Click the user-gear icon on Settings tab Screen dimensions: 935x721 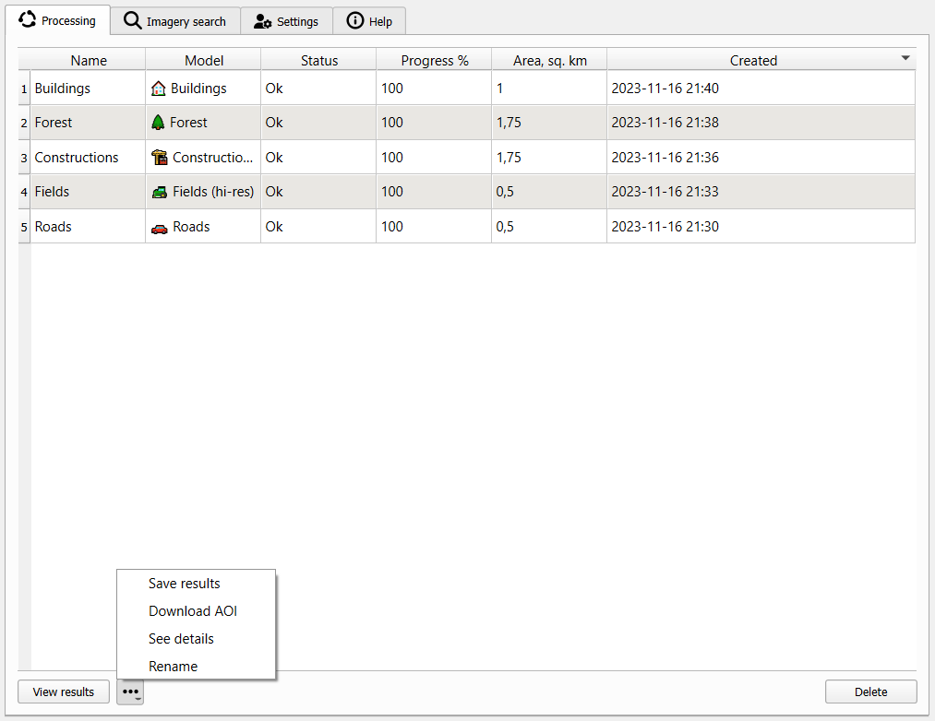pyautogui.click(x=262, y=21)
